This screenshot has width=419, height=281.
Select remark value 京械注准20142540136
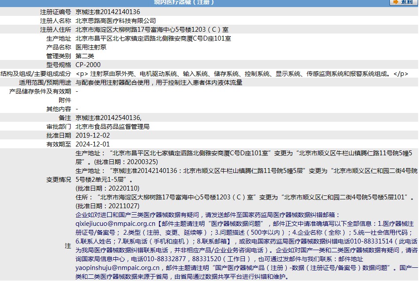click(108, 118)
